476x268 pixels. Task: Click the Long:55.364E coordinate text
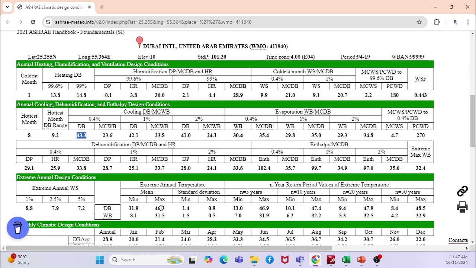coord(94,57)
